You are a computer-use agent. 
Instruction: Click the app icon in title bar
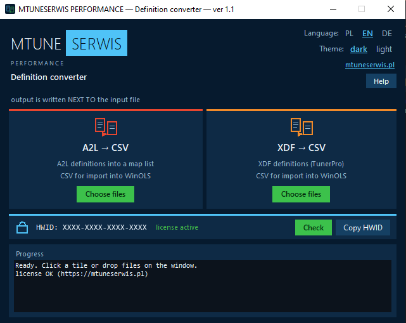click(10, 9)
